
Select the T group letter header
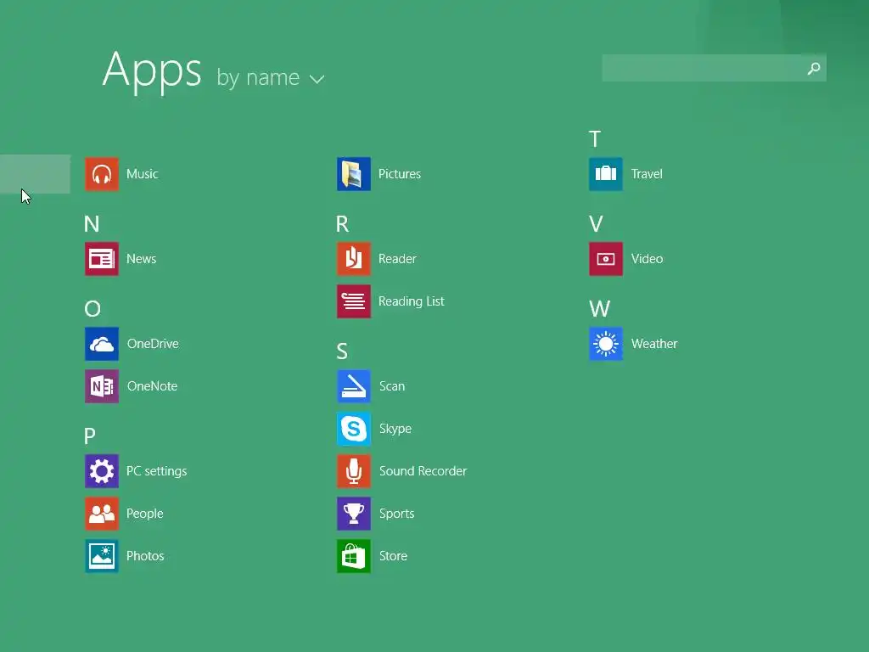(595, 139)
